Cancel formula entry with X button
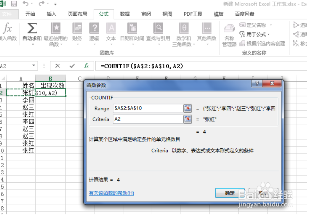The height and width of the screenshot is (215, 310). pyautogui.click(x=57, y=66)
